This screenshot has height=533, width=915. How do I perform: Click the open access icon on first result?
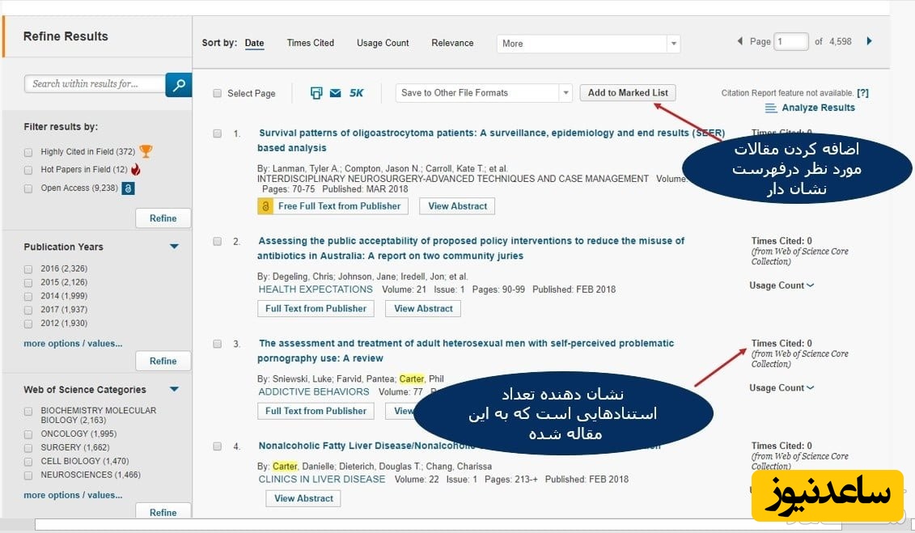click(x=265, y=206)
